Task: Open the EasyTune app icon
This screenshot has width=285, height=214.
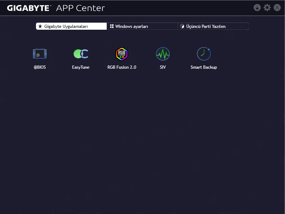Action: coord(81,54)
